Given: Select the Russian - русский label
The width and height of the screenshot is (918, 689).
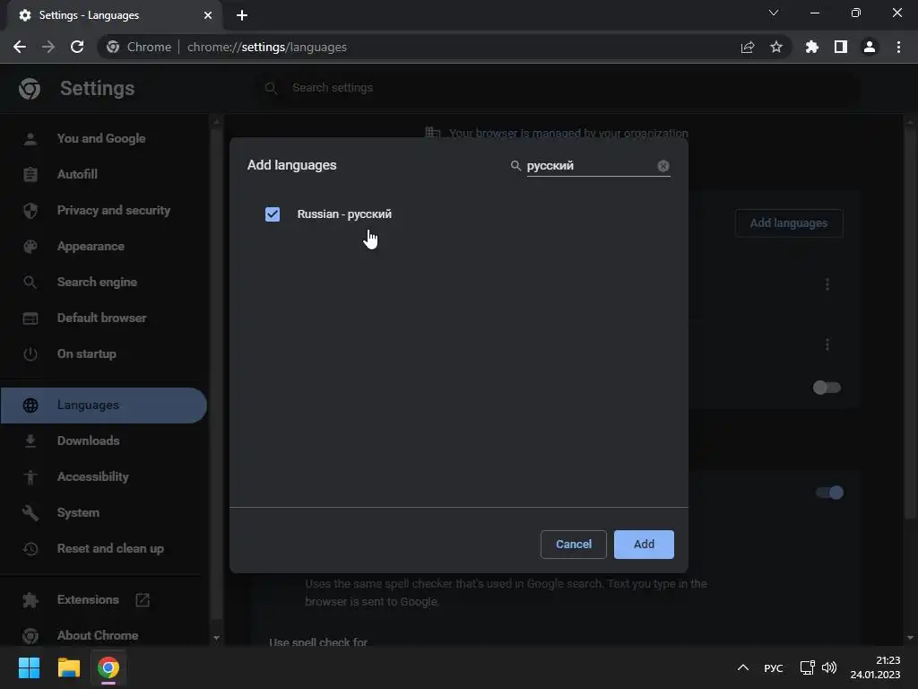Looking at the screenshot, I should click(344, 214).
